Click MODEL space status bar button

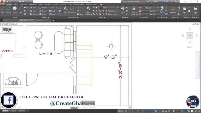121,111
